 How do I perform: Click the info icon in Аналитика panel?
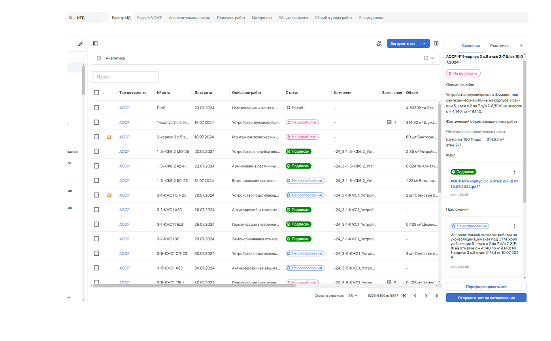click(426, 58)
